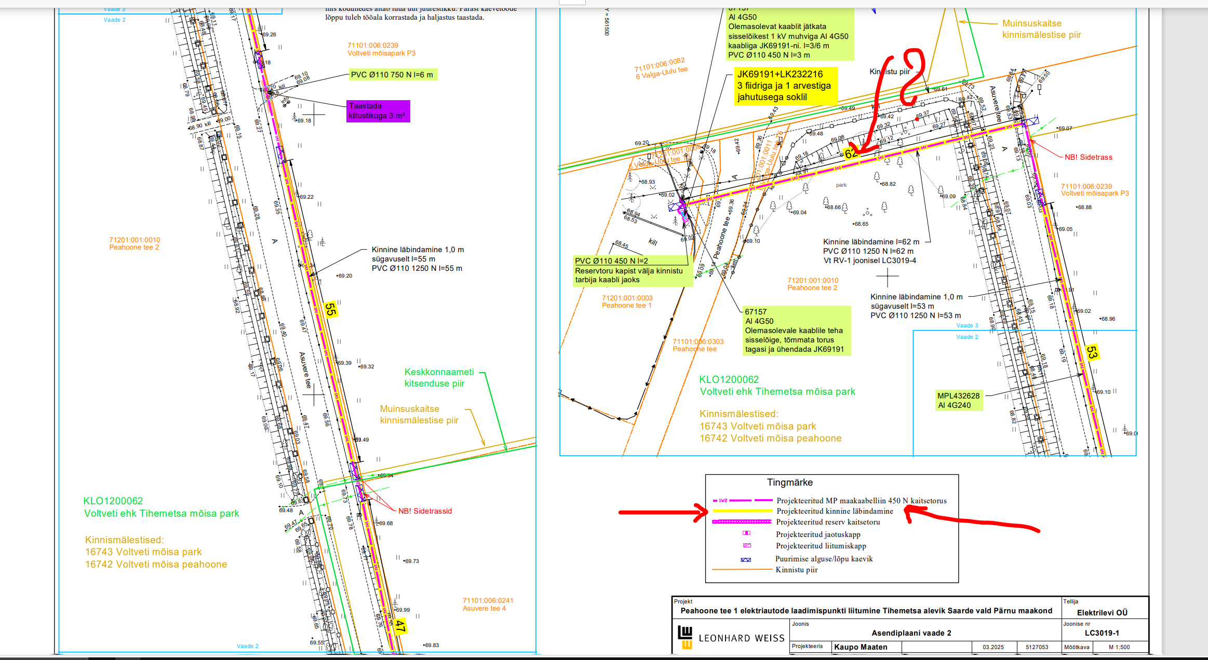The image size is (1208, 660).
Task: Click the PVC Ø110 750 N l=6 m label
Action: click(x=392, y=75)
